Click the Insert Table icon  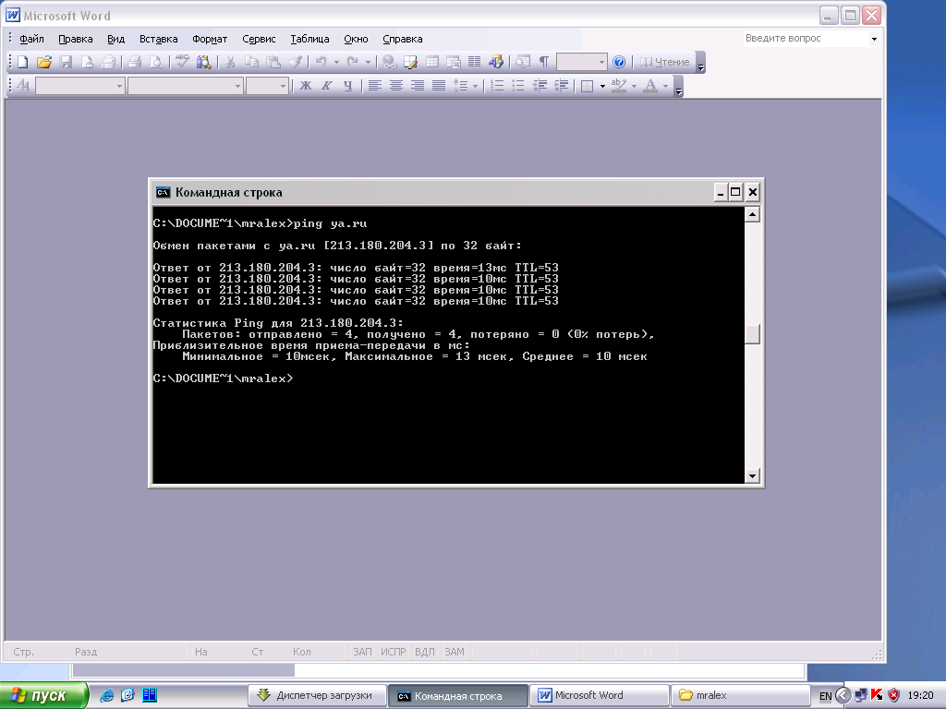coord(432,62)
